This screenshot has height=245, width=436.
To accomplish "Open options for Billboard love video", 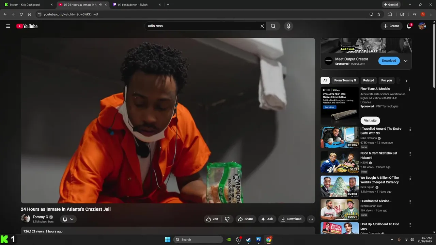I will 410,225.
